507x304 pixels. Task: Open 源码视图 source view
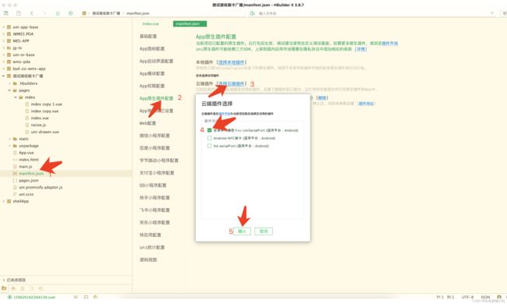tap(148, 260)
